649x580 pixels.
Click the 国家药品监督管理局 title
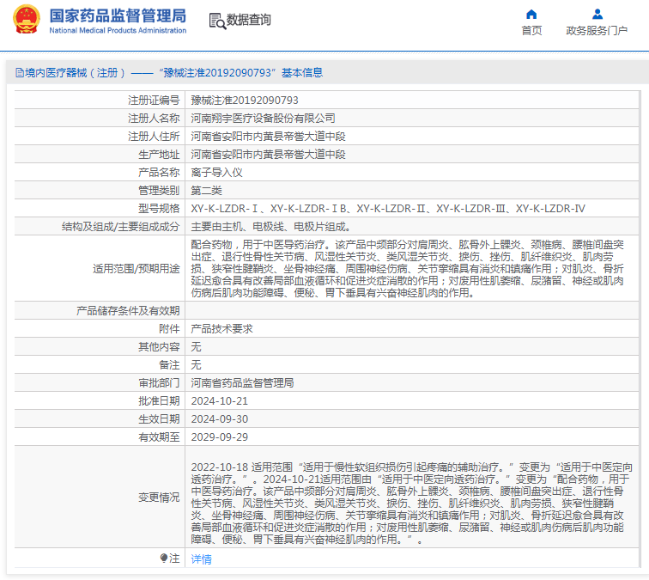pyautogui.click(x=118, y=15)
